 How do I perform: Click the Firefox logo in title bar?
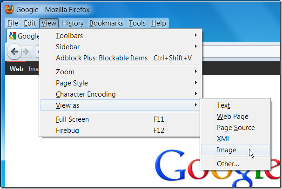9,9
